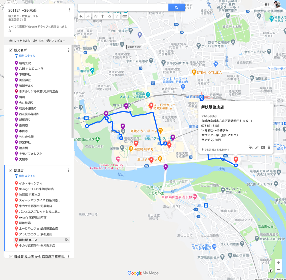The image size is (286, 280).
Task: Open the 飲食店 layer options menu
Action: point(68,170)
